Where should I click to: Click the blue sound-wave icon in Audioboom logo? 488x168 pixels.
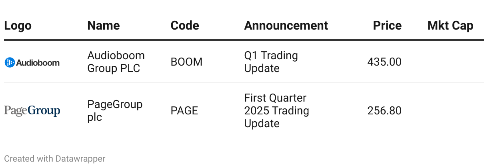click(10, 62)
